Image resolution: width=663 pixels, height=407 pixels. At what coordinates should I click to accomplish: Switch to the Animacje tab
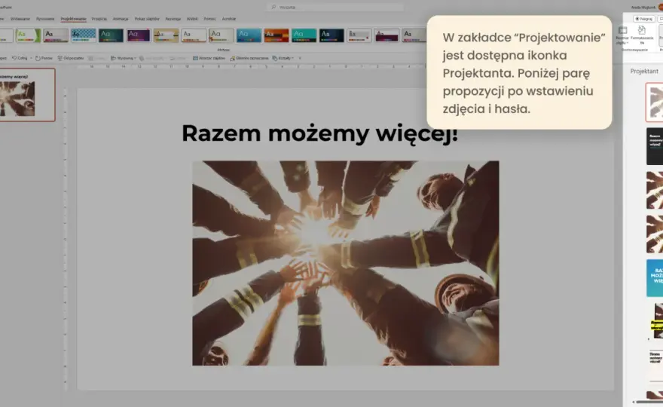(x=121, y=19)
